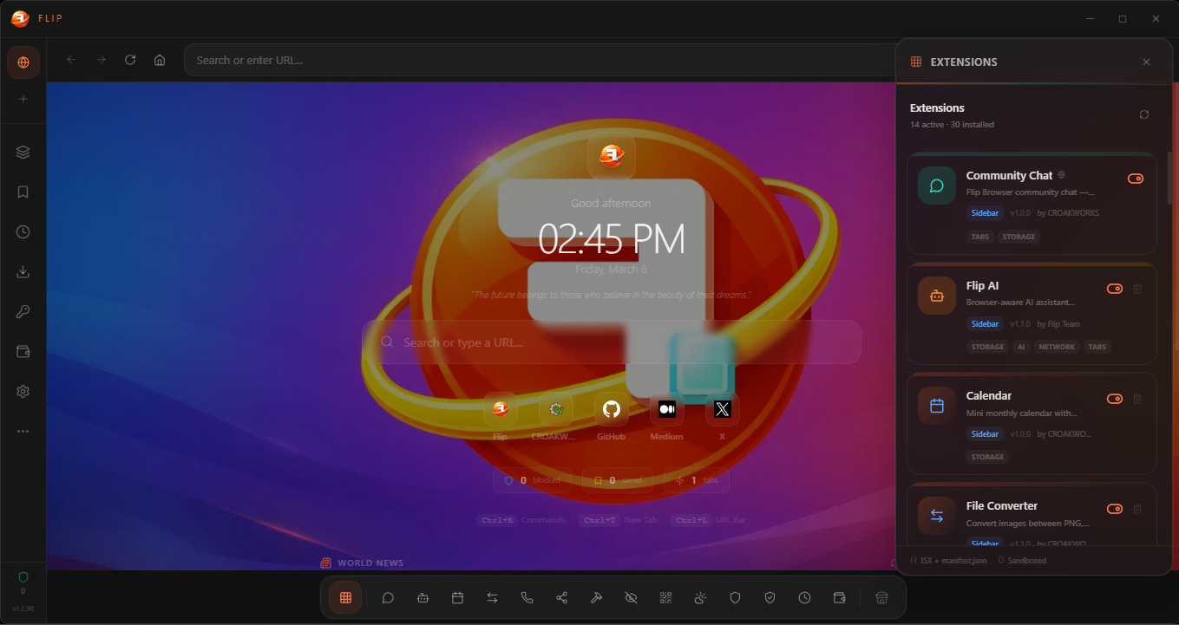The width and height of the screenshot is (1179, 625).
Task: Toggle off the Calendar extension
Action: click(x=1114, y=398)
